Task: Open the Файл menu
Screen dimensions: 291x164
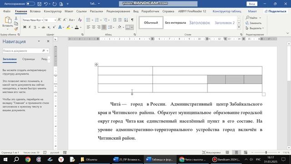Action: click(x=7, y=11)
